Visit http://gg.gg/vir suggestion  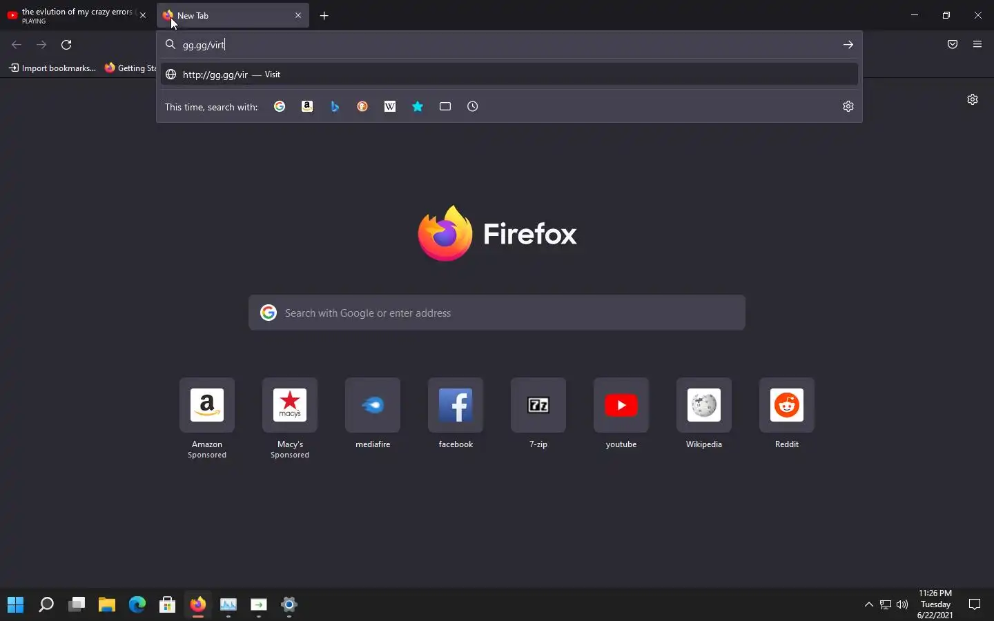tap(510, 75)
